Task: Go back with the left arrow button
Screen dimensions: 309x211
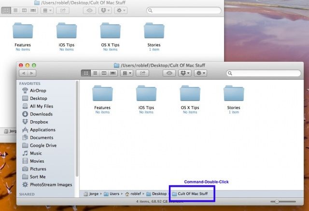Action: pyautogui.click(x=23, y=73)
